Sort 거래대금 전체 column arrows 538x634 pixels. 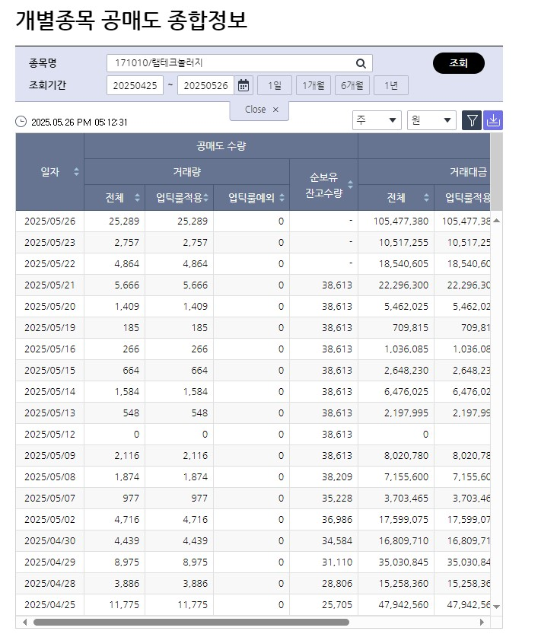pos(426,198)
